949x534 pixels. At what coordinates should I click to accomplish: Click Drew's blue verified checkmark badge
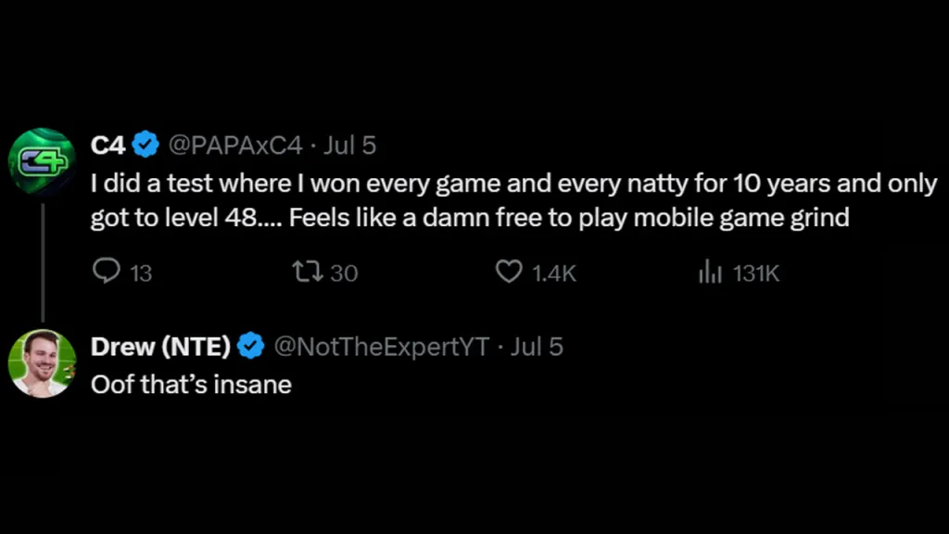tap(250, 347)
